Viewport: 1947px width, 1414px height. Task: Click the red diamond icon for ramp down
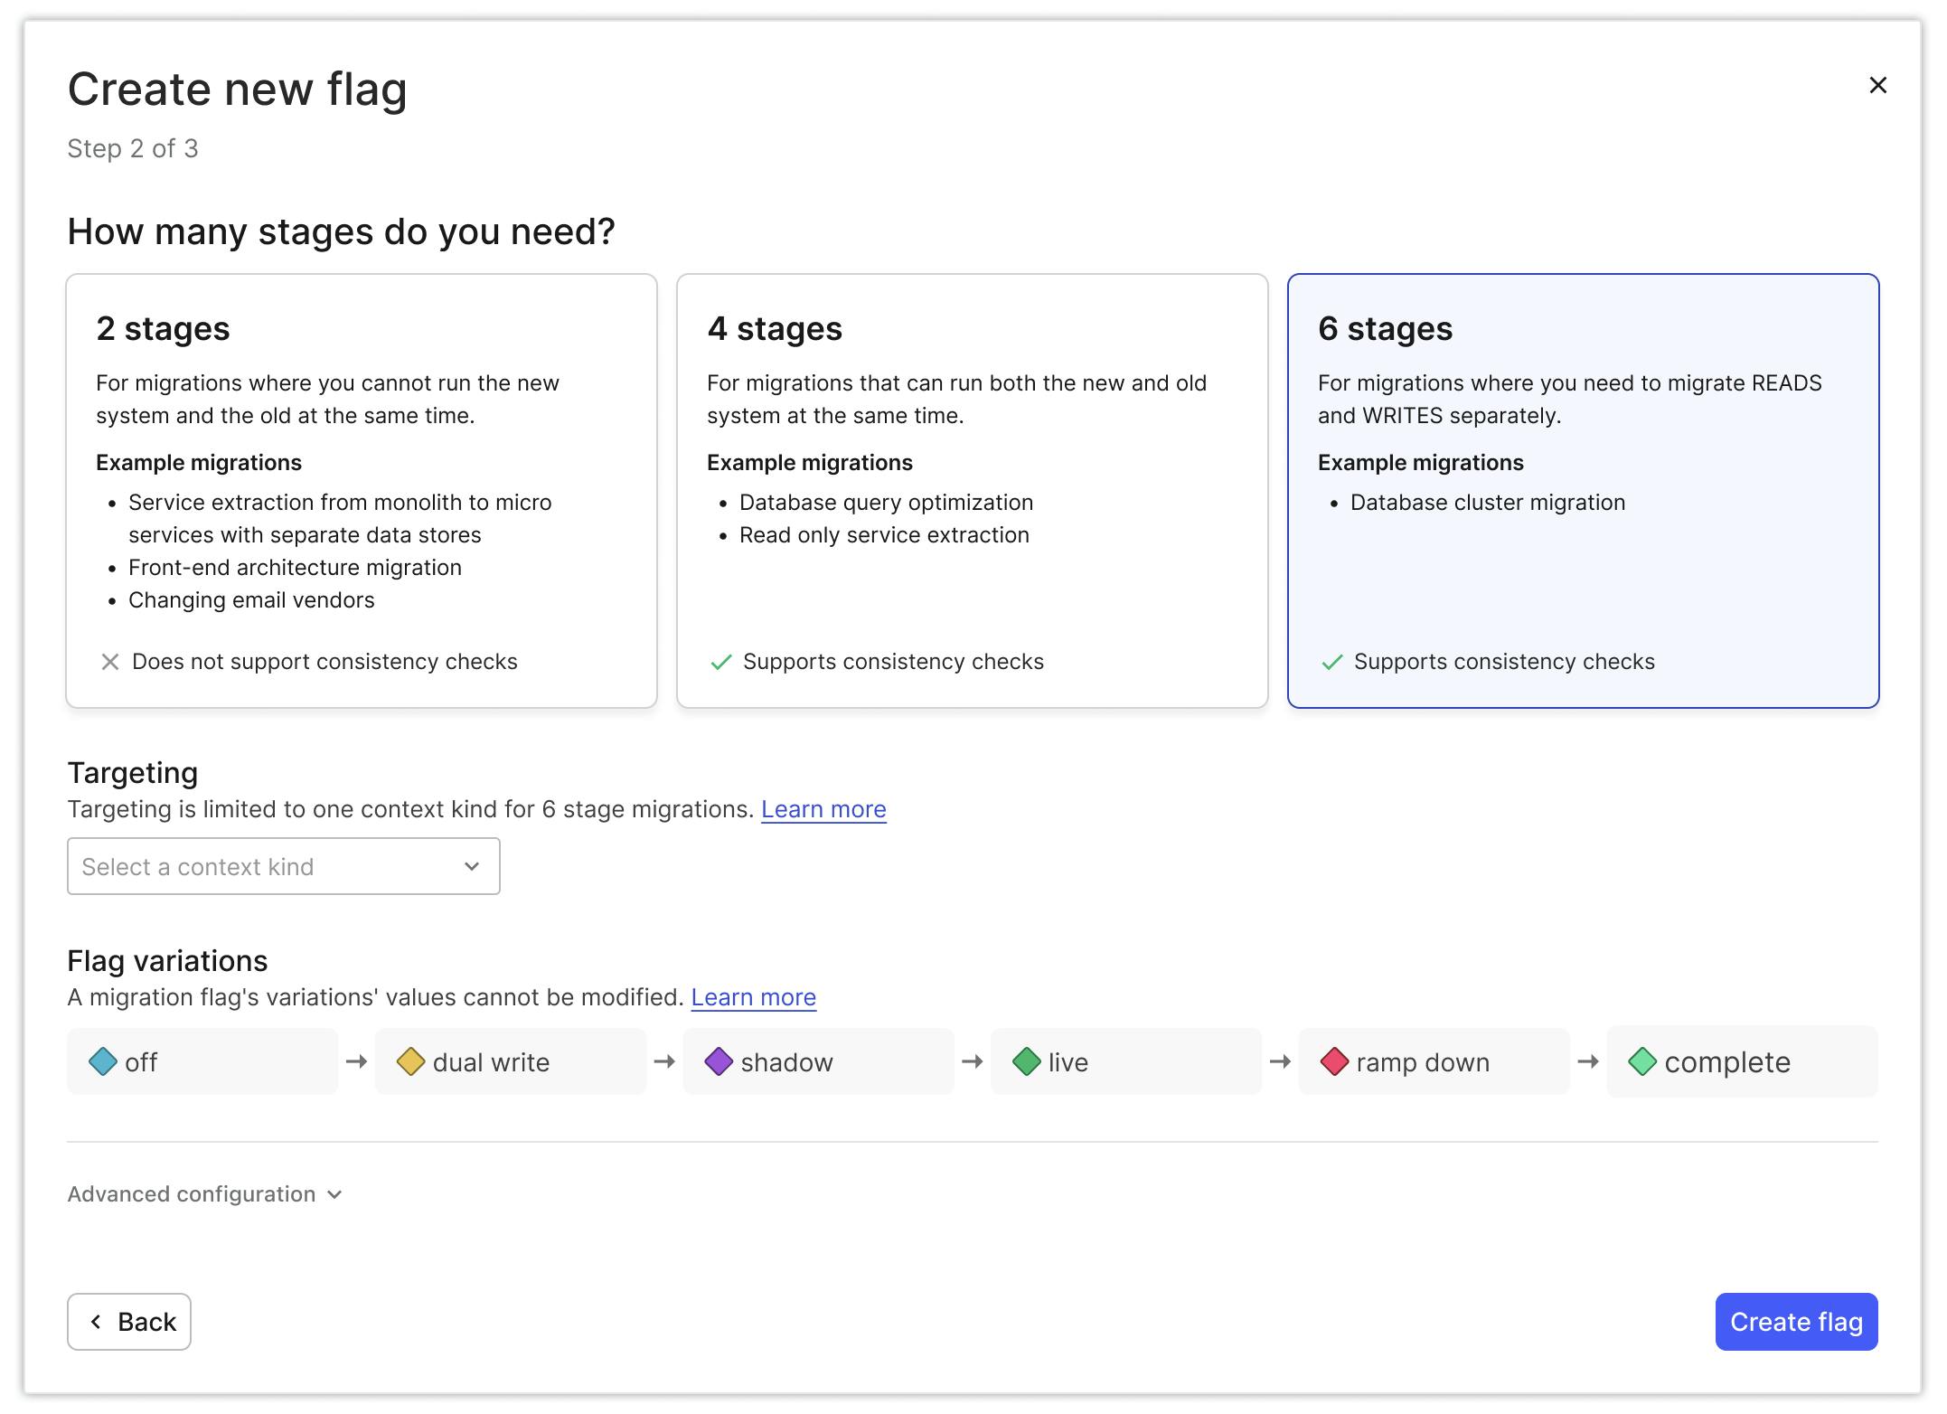(1334, 1061)
